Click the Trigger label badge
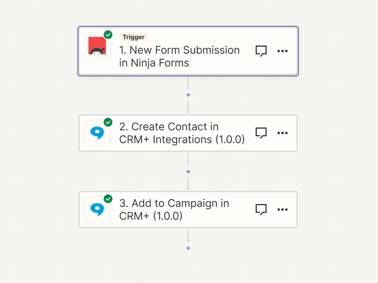The image size is (378, 283). [x=133, y=37]
